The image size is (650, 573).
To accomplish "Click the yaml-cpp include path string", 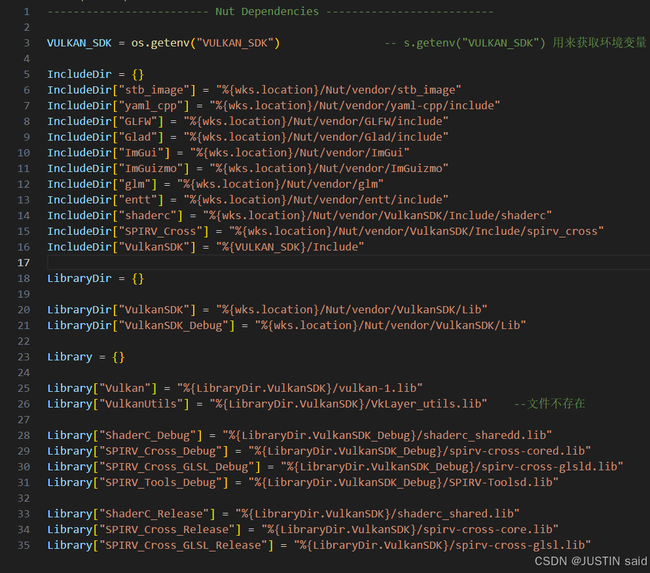I will (355, 105).
